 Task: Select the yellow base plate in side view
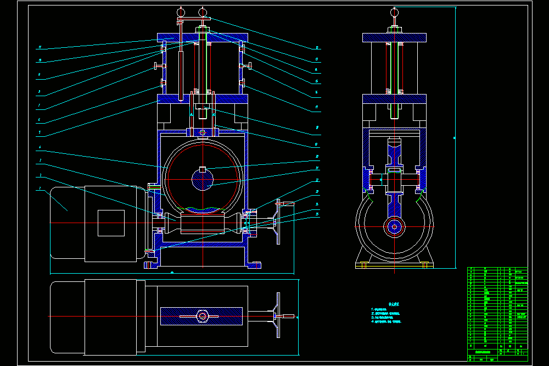point(394,266)
